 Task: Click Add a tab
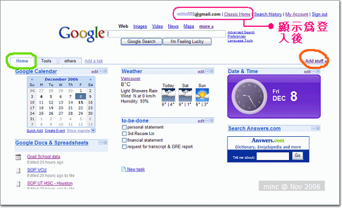[93, 61]
